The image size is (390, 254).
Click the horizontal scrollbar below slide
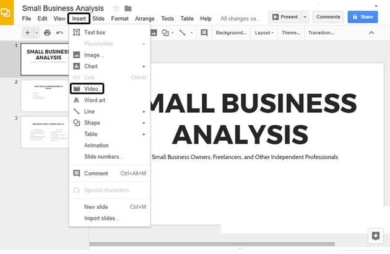212,244
